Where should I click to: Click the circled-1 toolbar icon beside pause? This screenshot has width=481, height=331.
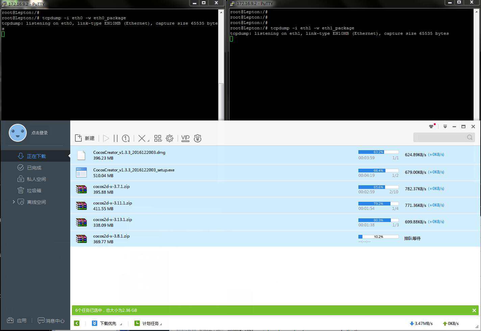click(x=126, y=138)
